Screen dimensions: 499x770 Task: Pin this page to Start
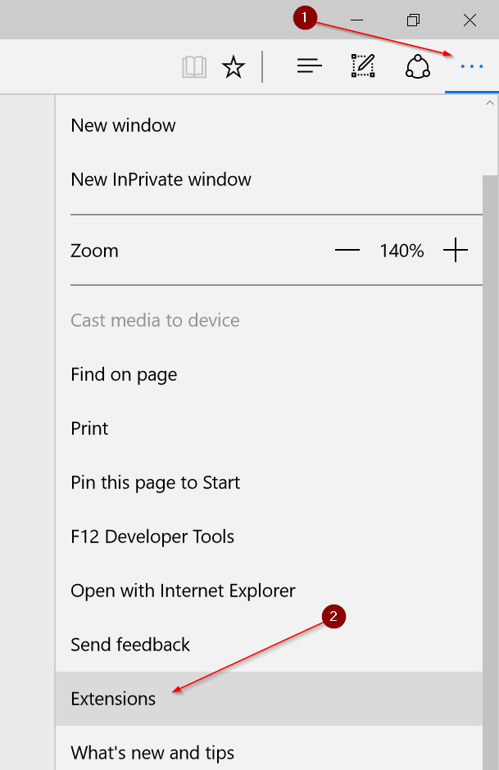pos(155,482)
